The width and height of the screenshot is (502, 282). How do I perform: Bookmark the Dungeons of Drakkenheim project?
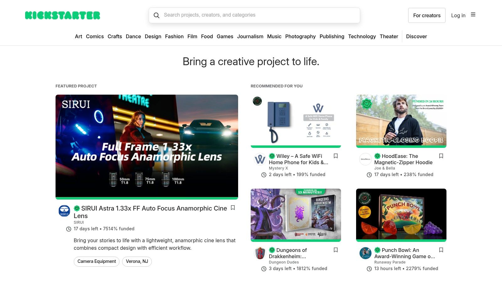point(336,250)
